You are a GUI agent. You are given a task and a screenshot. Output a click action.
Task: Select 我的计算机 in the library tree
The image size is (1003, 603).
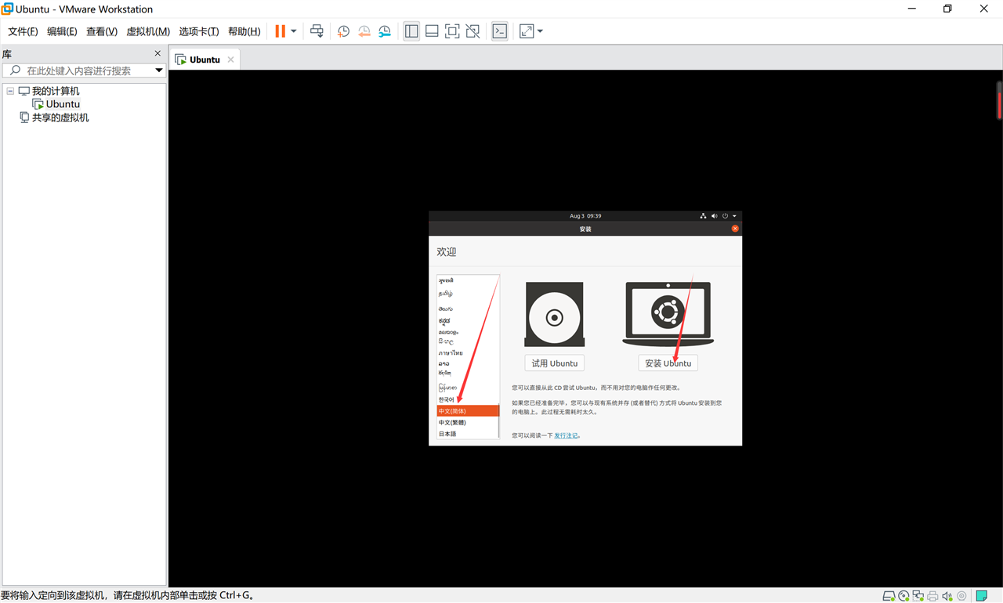click(x=56, y=91)
